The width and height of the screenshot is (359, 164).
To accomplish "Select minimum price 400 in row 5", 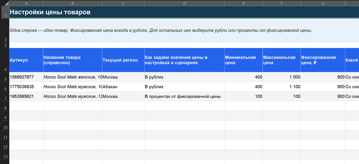I will pos(244,77).
